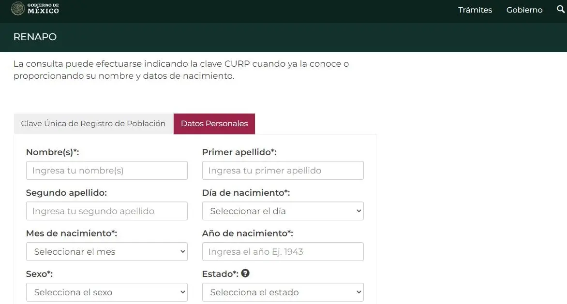Open the search magnifier icon
This screenshot has height=304, width=567.
[x=561, y=9]
